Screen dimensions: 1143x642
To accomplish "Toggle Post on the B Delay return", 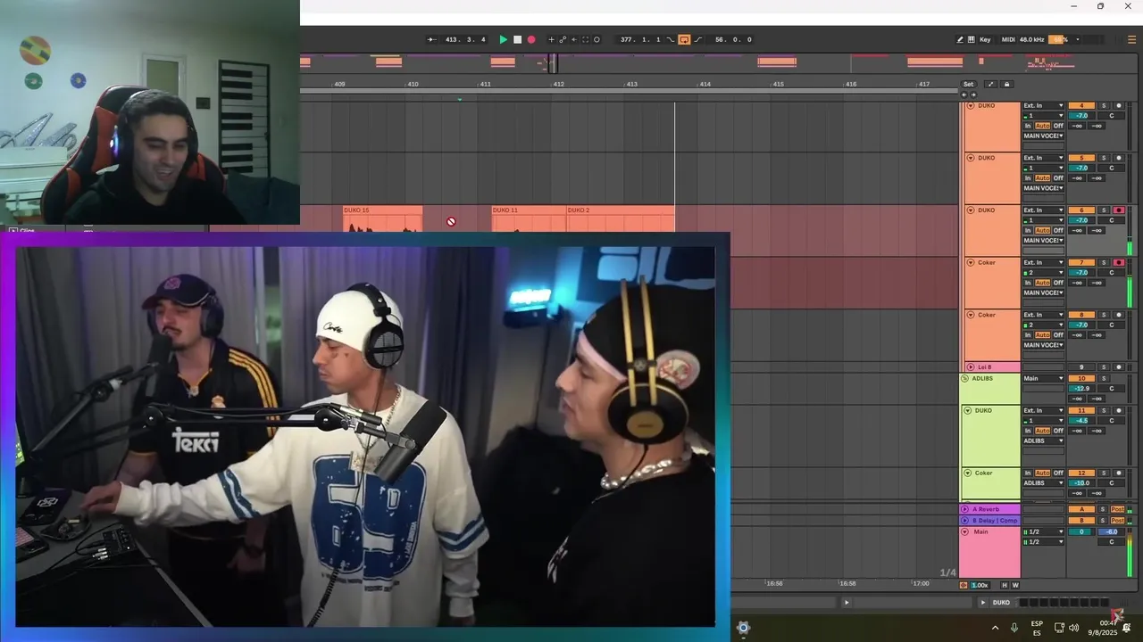I will (x=1118, y=520).
